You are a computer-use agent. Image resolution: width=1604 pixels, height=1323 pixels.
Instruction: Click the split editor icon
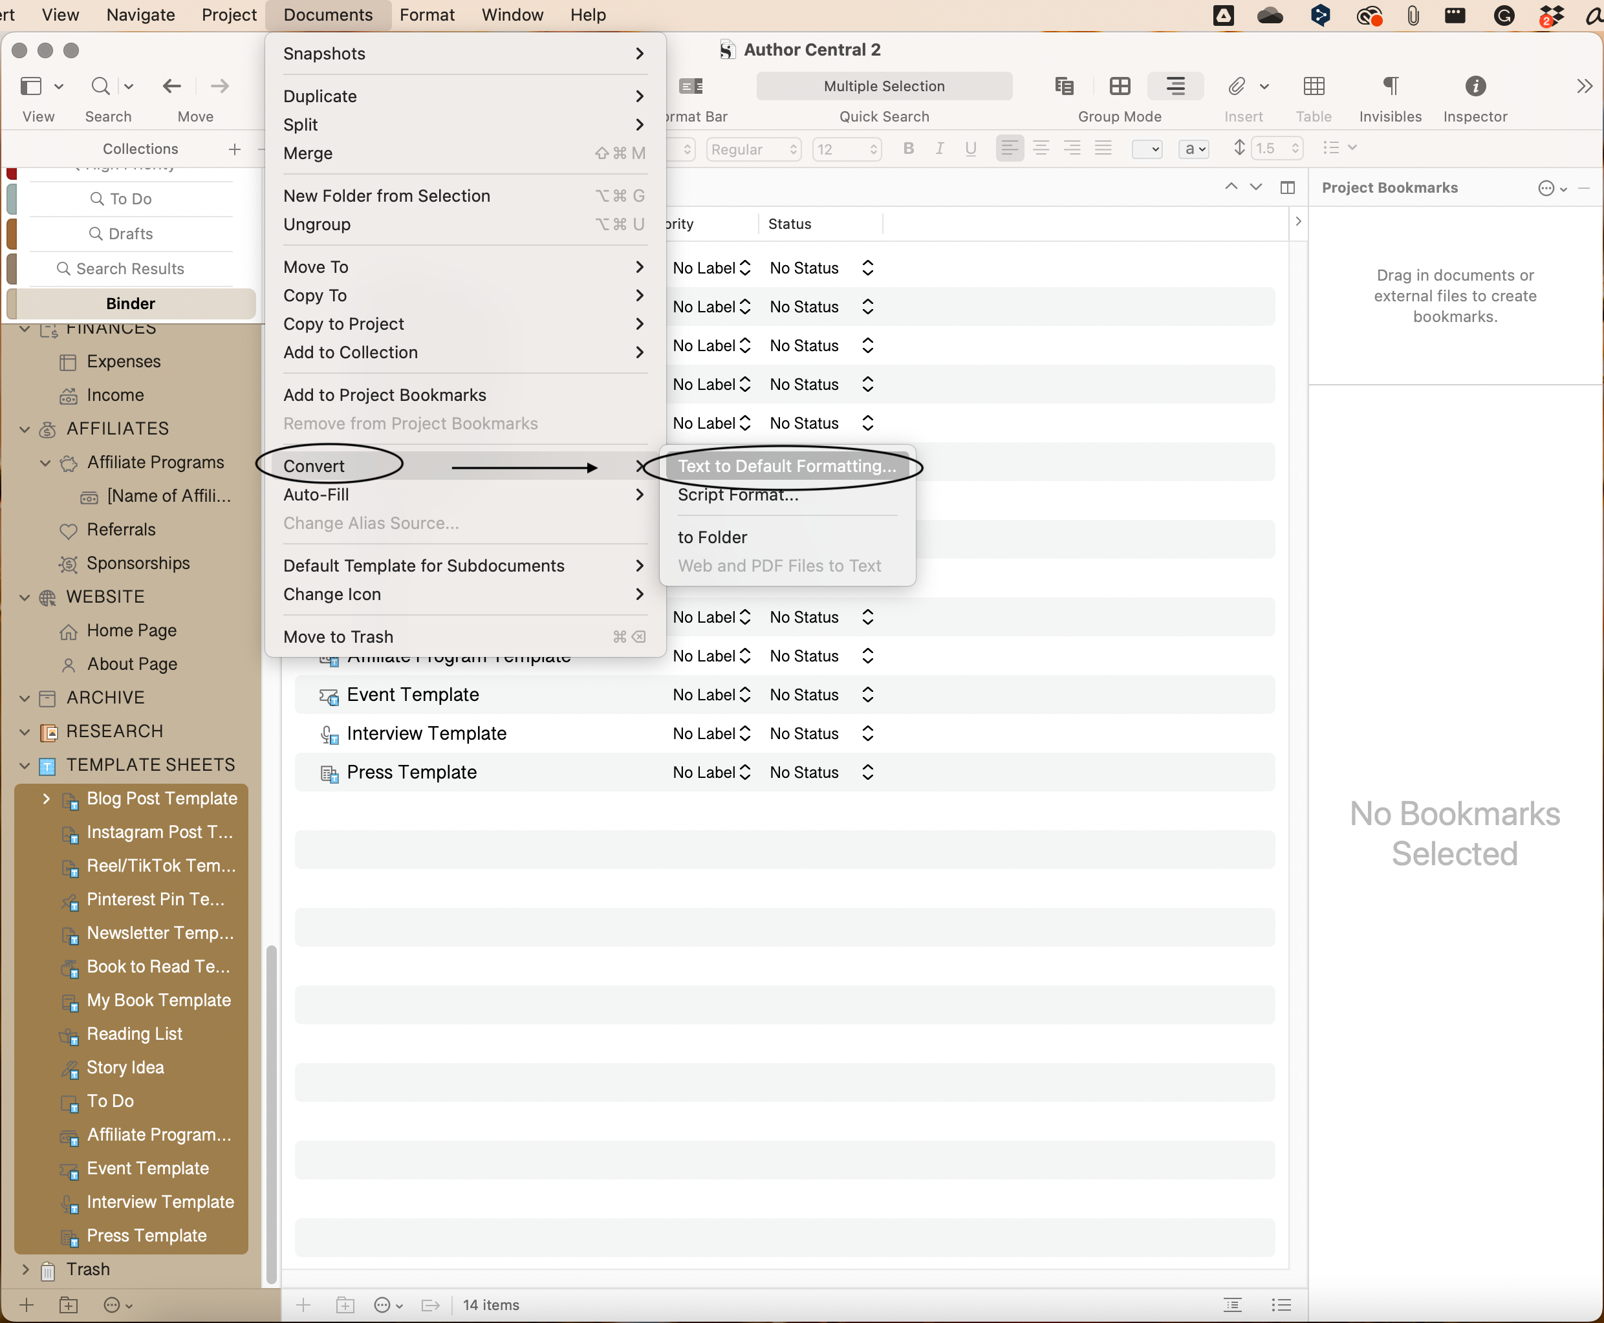[x=1287, y=188]
